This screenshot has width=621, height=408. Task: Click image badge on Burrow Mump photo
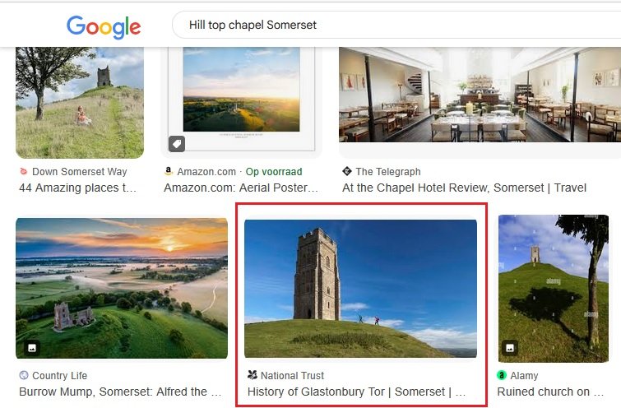point(31,348)
